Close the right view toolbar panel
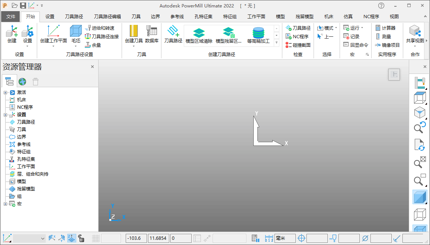430x245 pixels. pos(425,66)
